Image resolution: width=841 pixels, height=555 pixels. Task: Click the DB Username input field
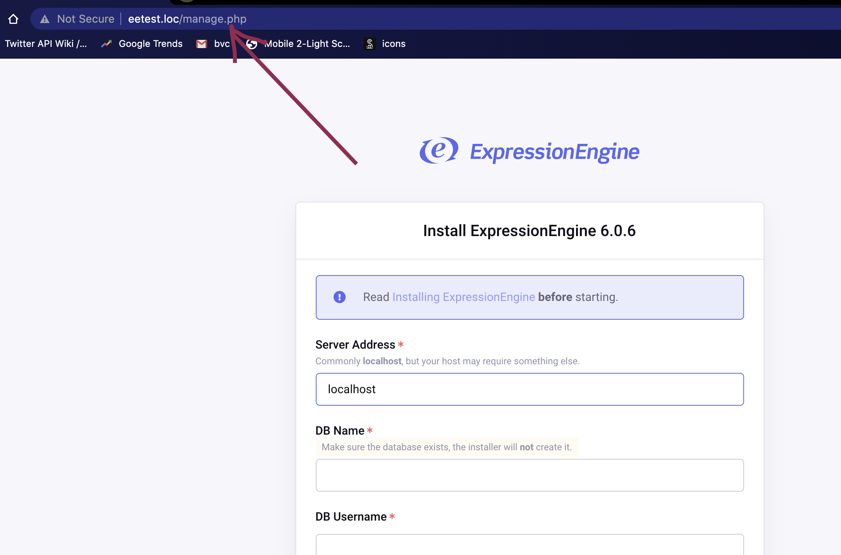[530, 545]
